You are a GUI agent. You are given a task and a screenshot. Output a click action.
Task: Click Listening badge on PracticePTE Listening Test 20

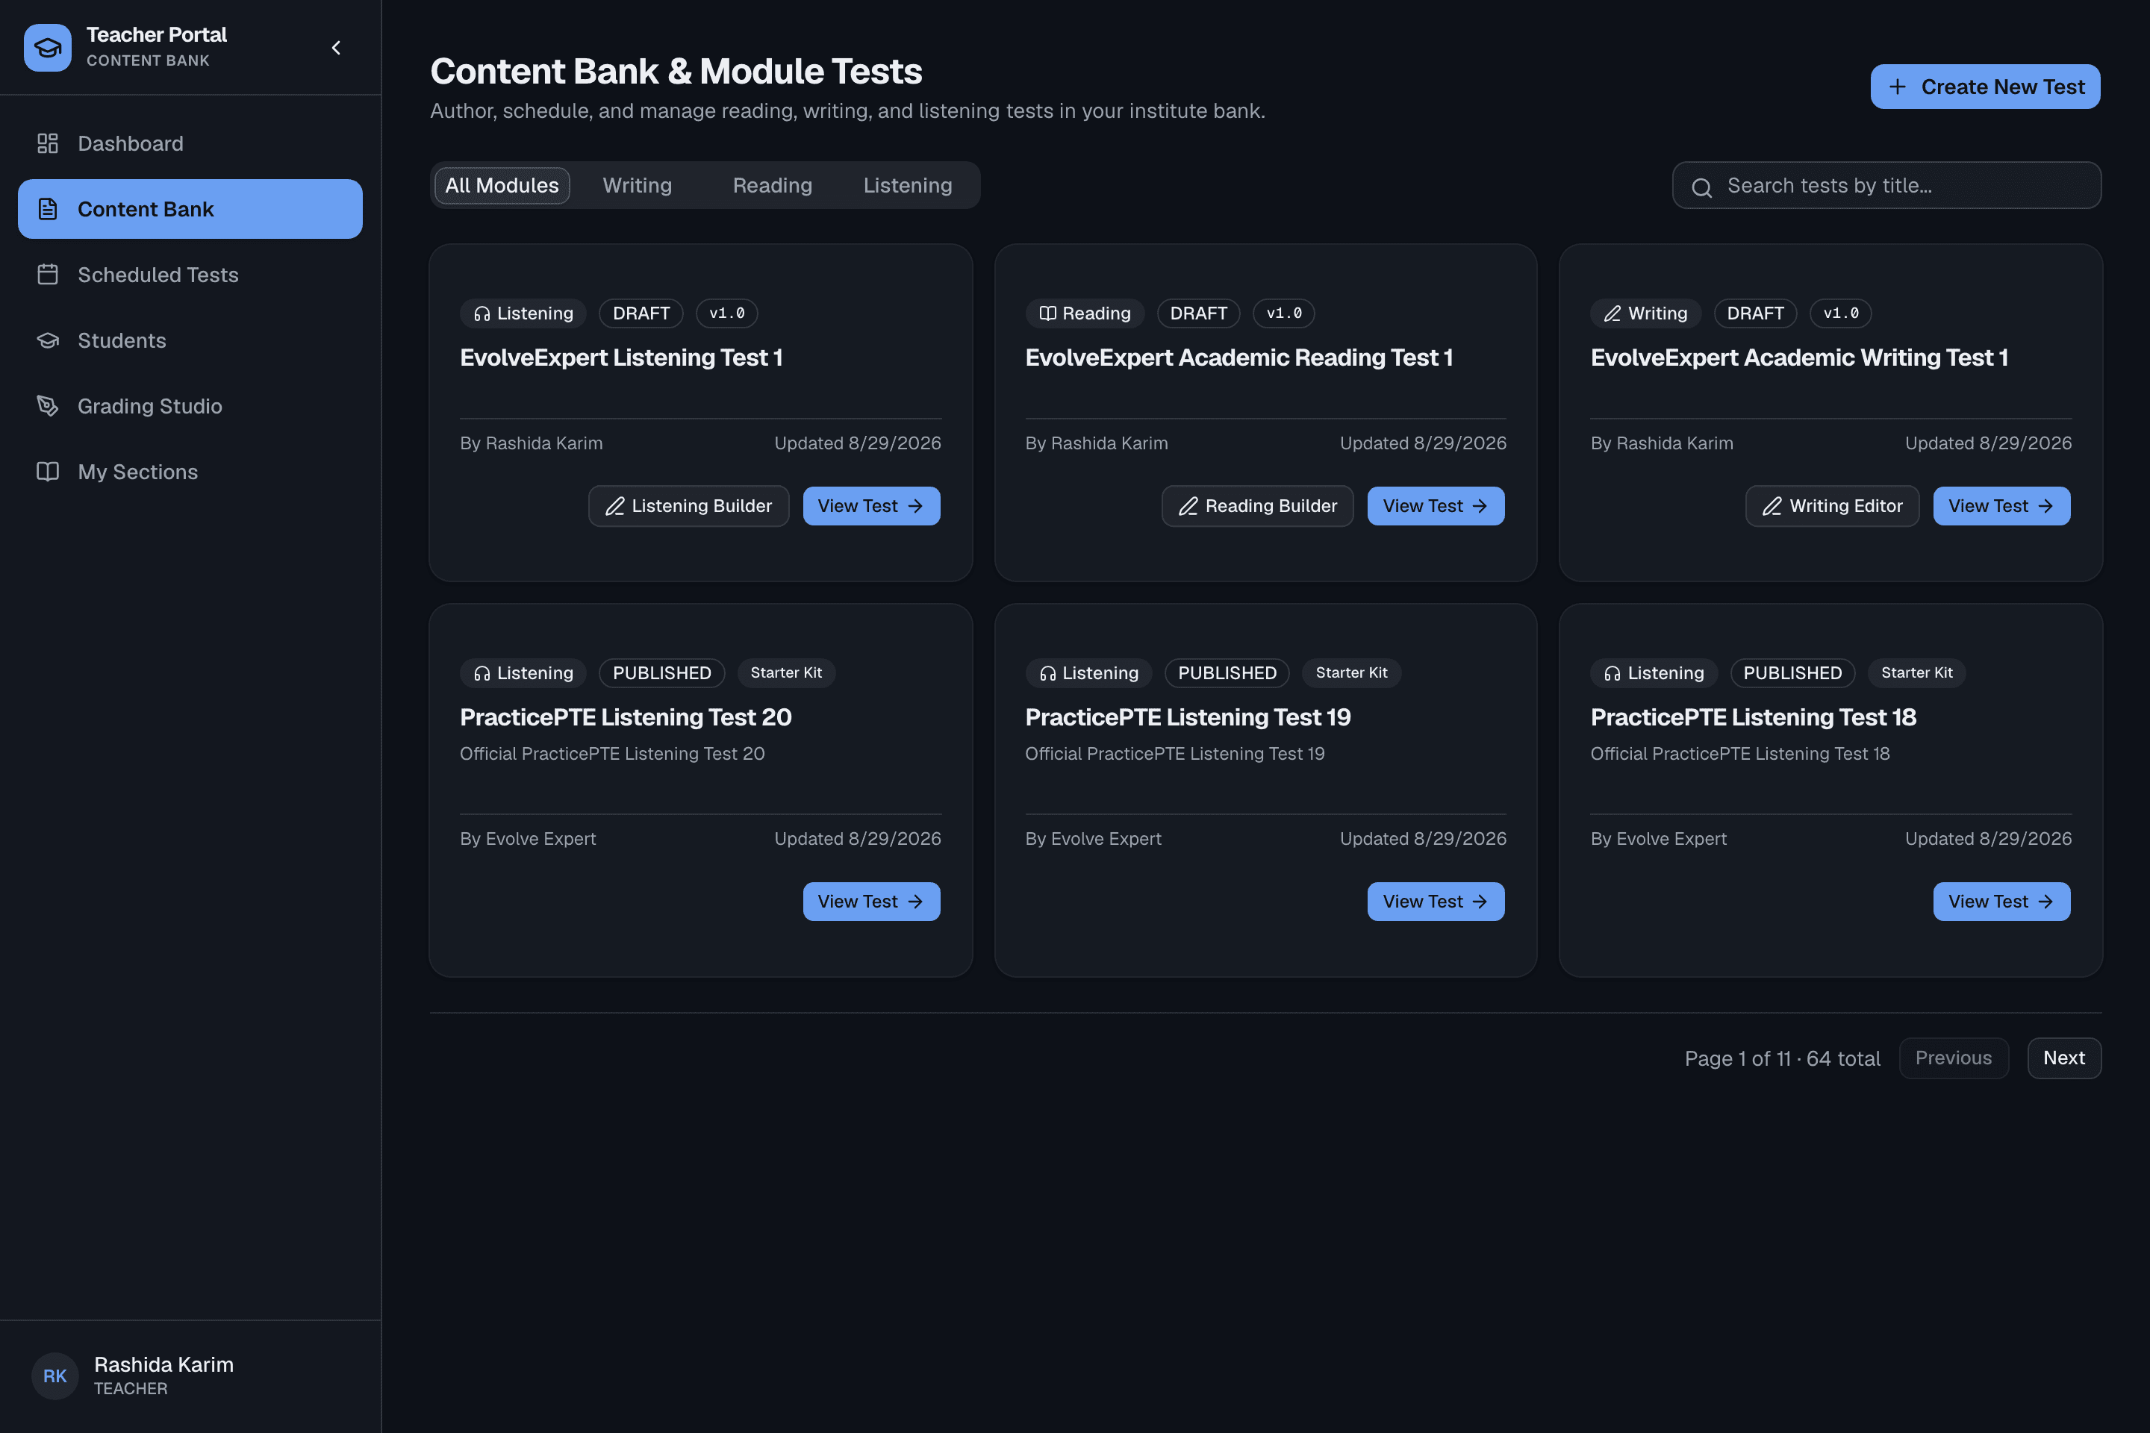[x=523, y=672]
